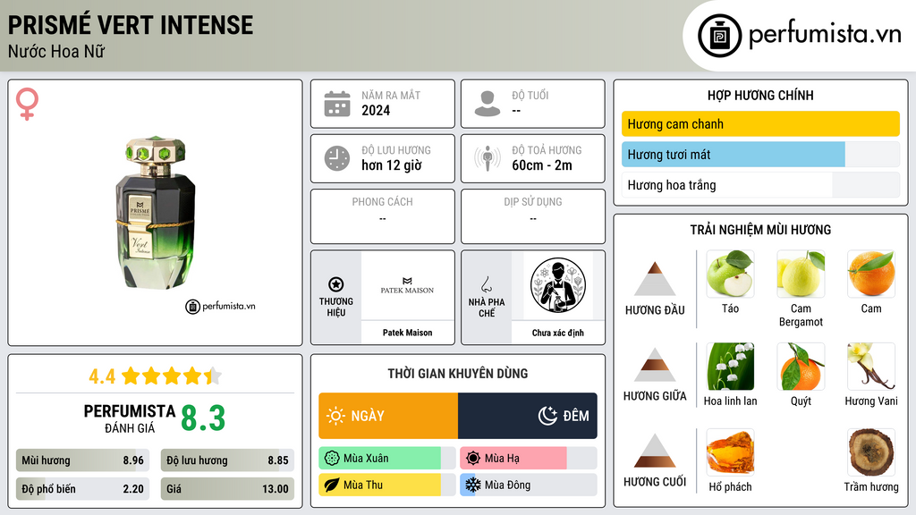Image resolution: width=916 pixels, height=515 pixels.
Task: Click the Phong cách style box
Action: coord(383,216)
